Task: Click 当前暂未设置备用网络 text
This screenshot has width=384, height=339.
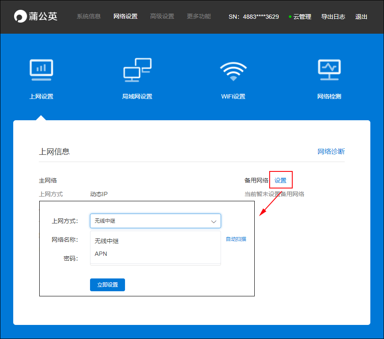Action: point(274,194)
